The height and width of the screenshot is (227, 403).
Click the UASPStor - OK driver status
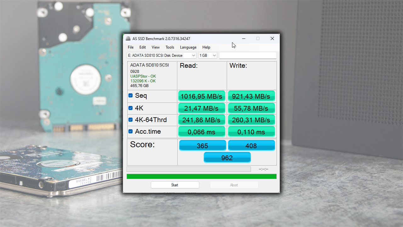click(x=143, y=76)
